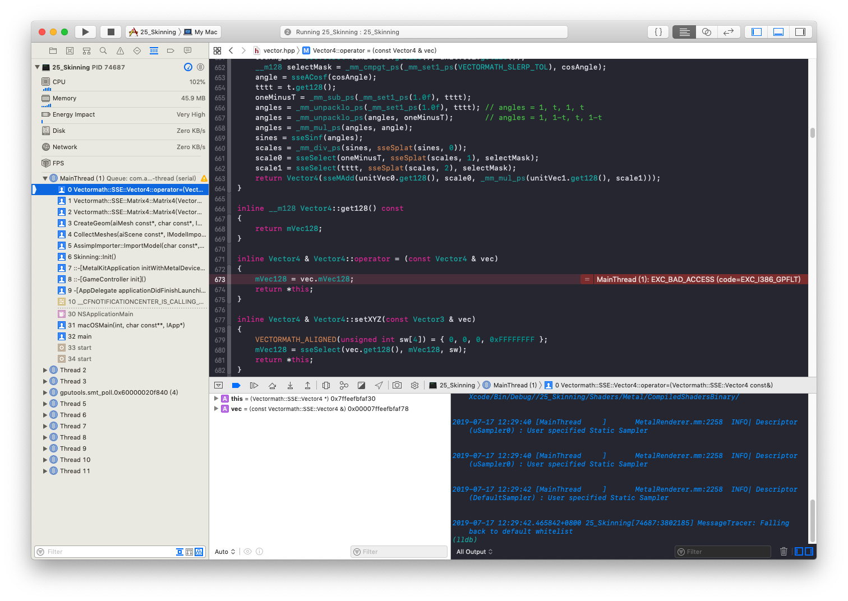Deactivate all breakpoints via blue arrow
The image size is (848, 601).
pyautogui.click(x=236, y=385)
